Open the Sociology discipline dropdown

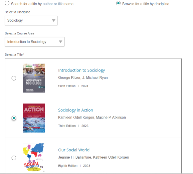[31, 20]
